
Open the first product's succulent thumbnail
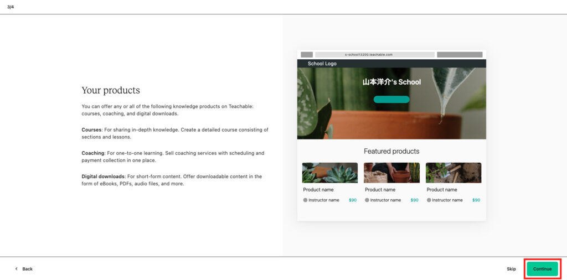coord(329,173)
